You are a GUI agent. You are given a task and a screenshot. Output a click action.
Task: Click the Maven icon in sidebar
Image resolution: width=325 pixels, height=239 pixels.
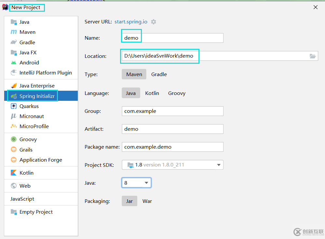point(14,32)
